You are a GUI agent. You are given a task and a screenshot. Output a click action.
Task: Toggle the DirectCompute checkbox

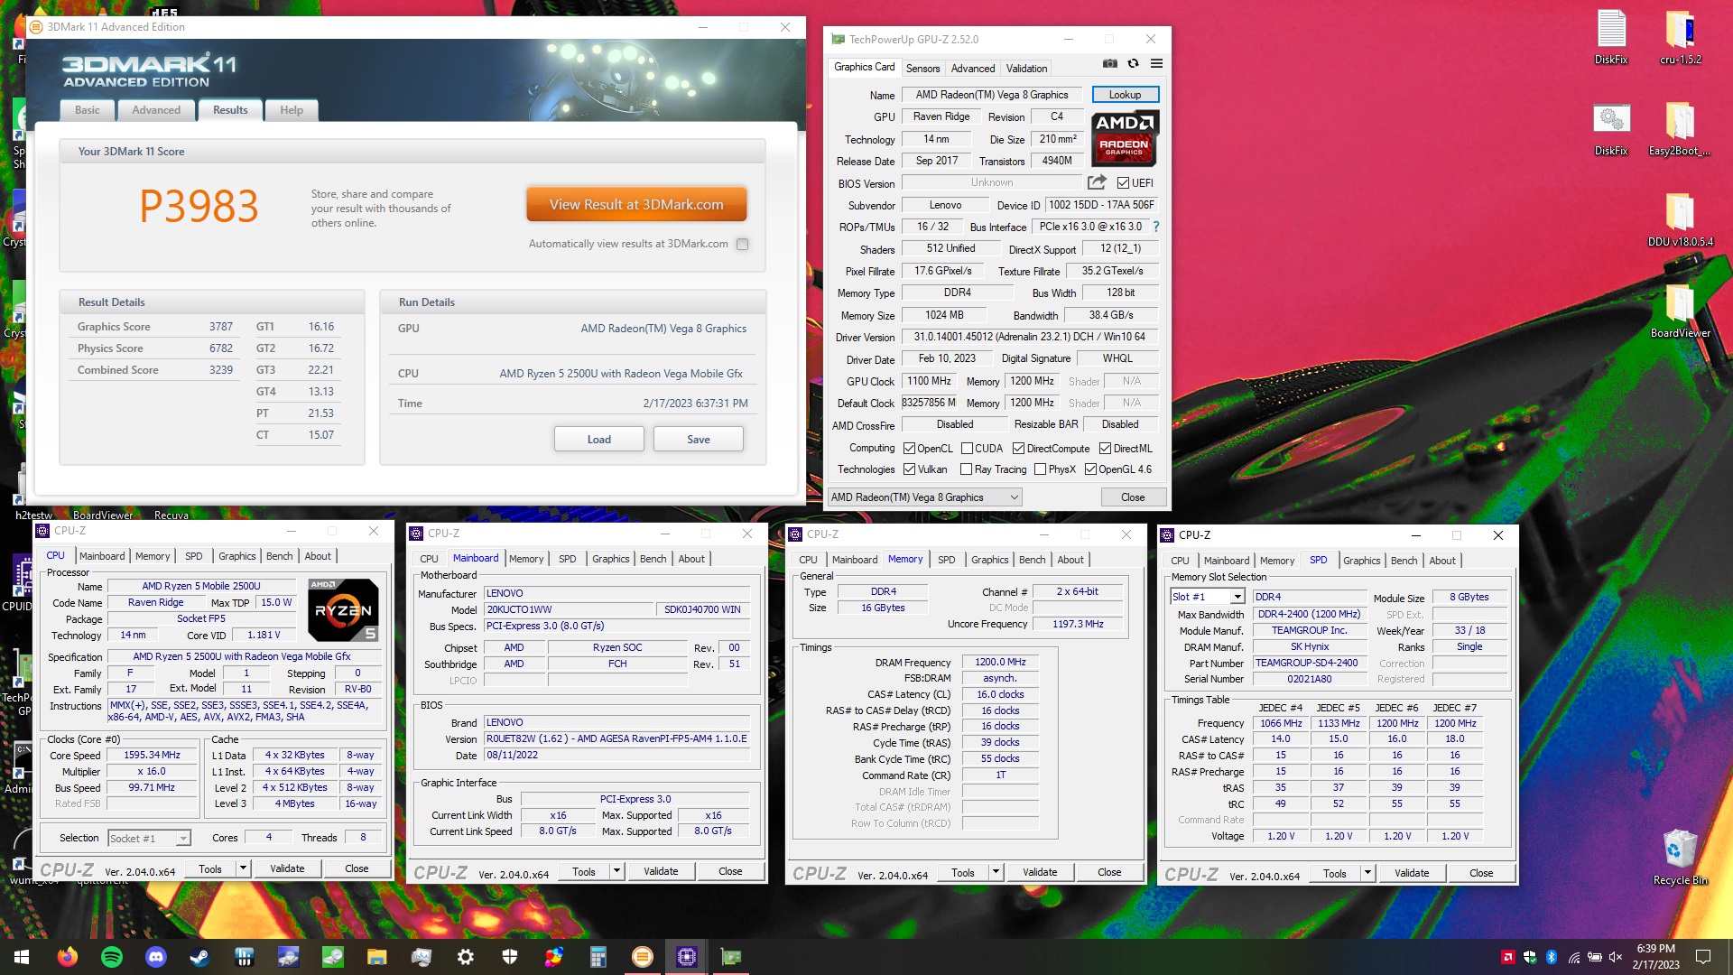[1018, 449]
